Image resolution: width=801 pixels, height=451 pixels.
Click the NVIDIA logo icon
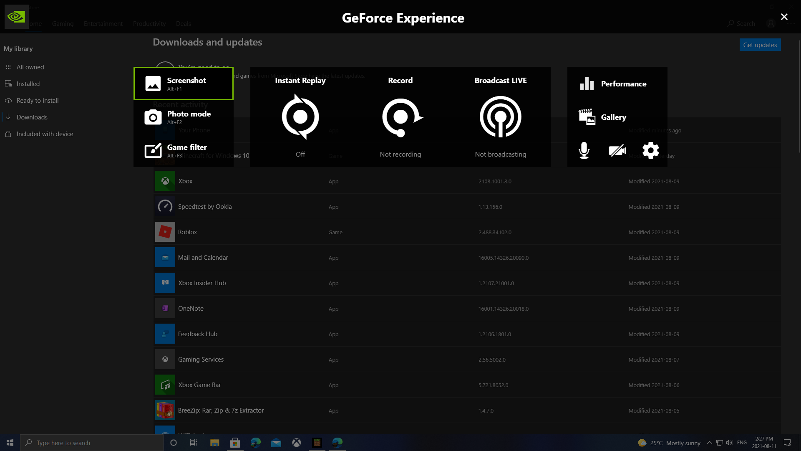(16, 17)
